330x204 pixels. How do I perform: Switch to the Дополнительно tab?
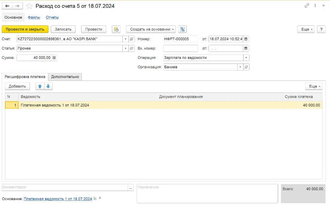point(65,77)
